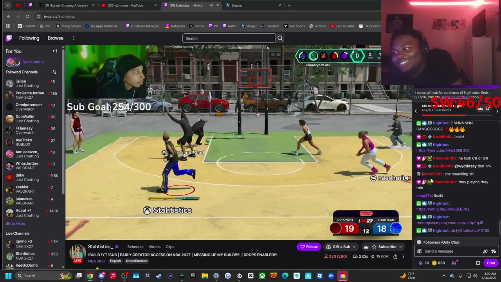Switch to 30 Highest-Grossing Animated tab
This screenshot has width=501, height=282.
66,5
